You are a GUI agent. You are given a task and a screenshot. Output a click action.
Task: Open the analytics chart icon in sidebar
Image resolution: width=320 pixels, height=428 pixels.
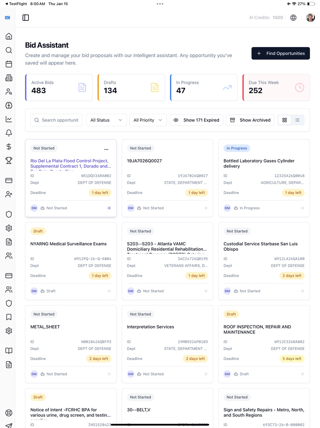pyautogui.click(x=9, y=119)
